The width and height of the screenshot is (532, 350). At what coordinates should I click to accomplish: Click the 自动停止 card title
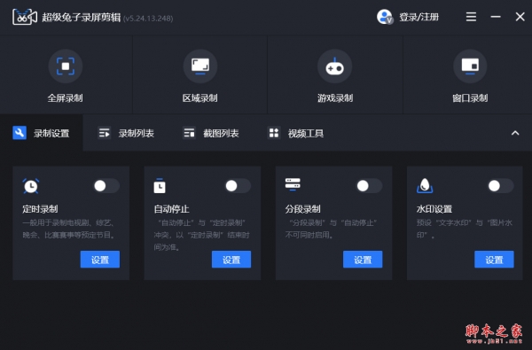[x=171, y=209]
